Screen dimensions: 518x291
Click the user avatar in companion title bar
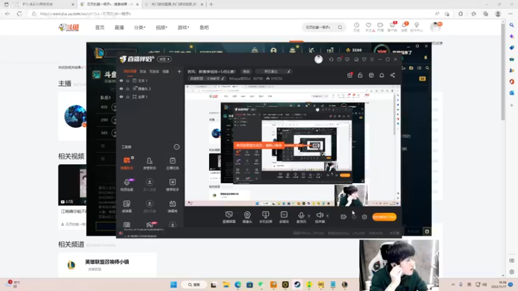tap(319, 59)
